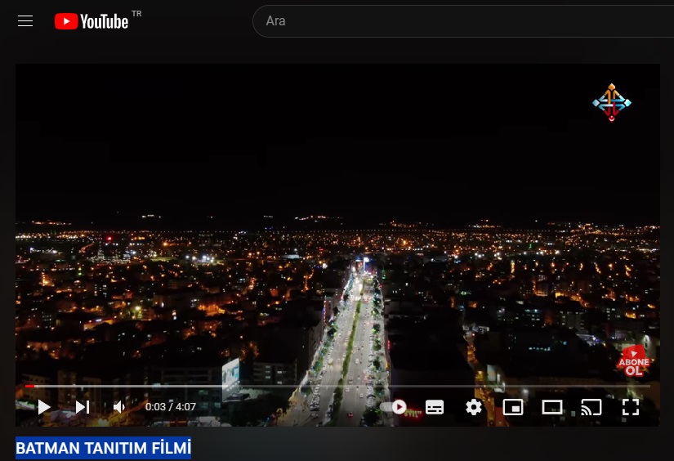Switch to miniplayer mode
This screenshot has width=674, height=461.
[x=513, y=407]
